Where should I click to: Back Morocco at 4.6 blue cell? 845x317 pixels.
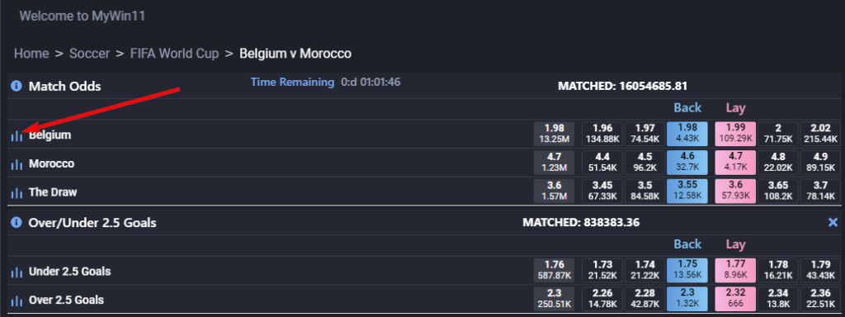[687, 163]
